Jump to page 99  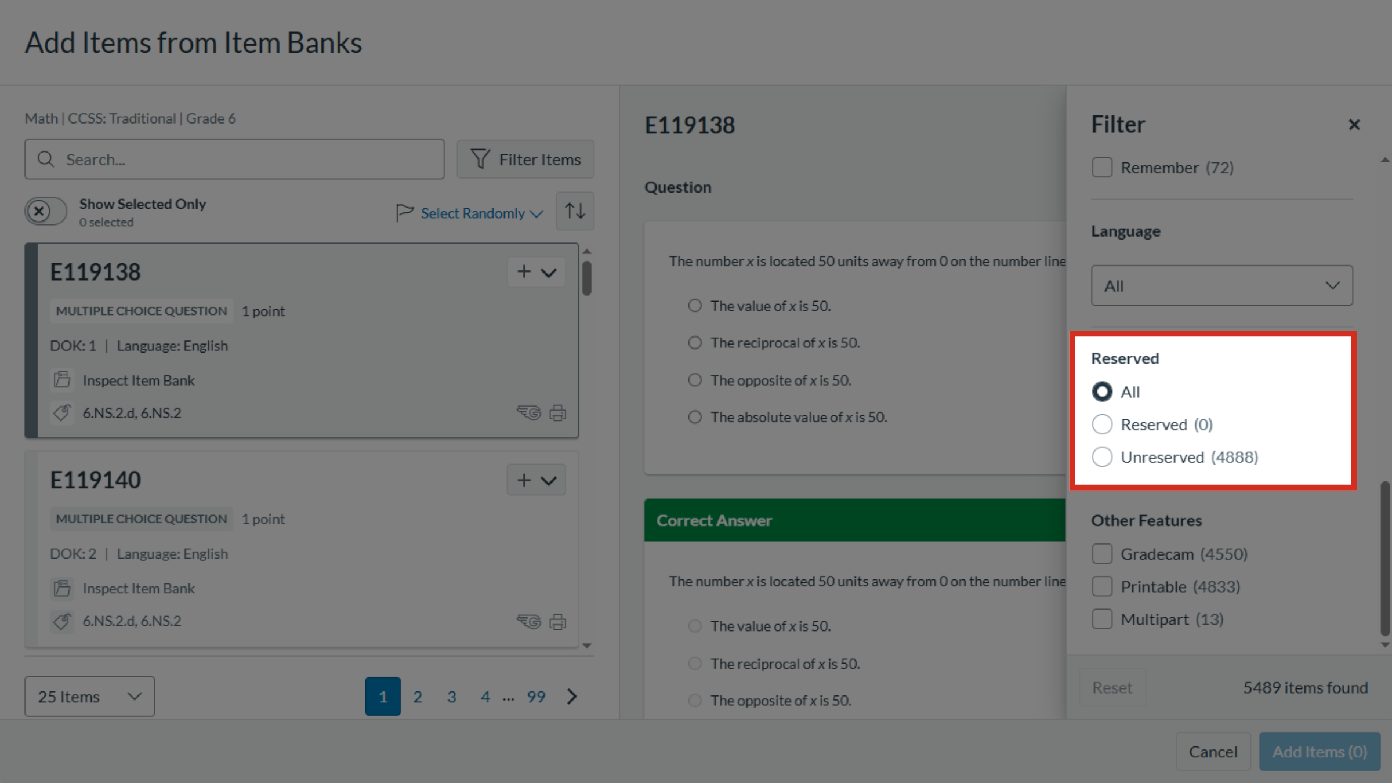tap(536, 697)
